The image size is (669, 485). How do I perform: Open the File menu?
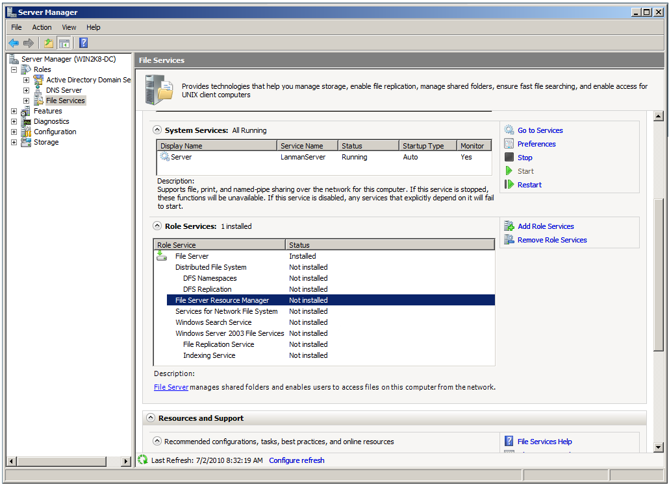click(16, 27)
